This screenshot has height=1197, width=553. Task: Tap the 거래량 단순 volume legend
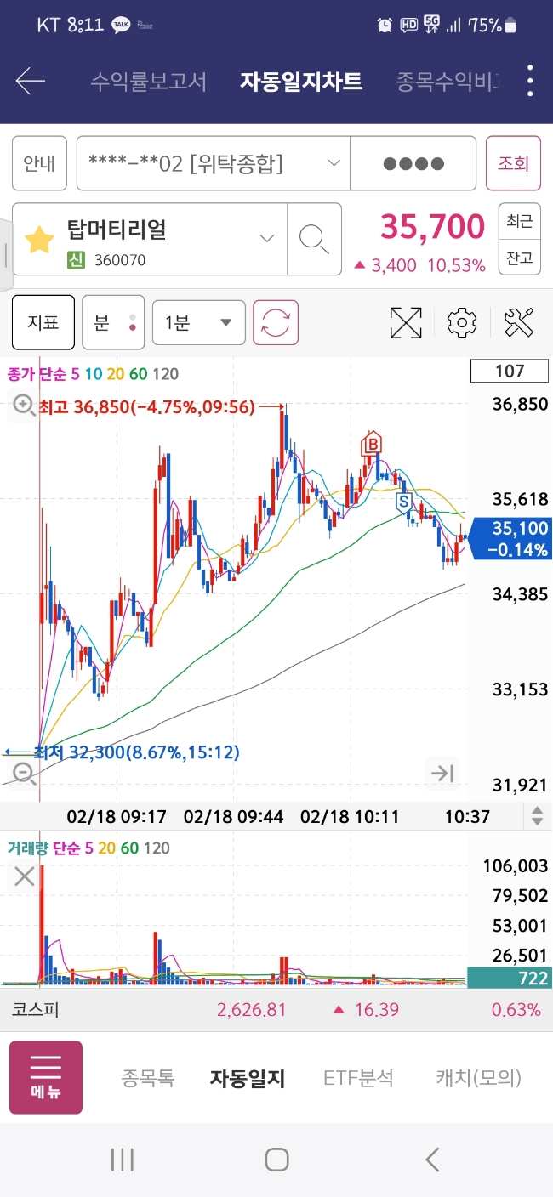tap(88, 848)
